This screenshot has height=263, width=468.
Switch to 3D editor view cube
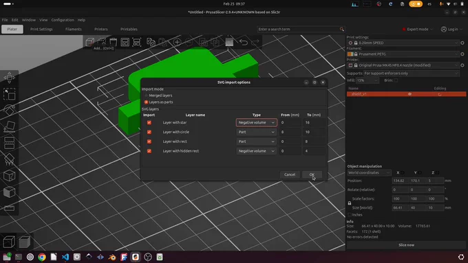coord(9,242)
